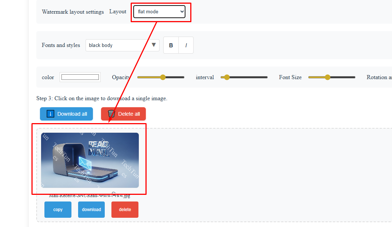Click the Fonts and styles label

click(x=61, y=45)
